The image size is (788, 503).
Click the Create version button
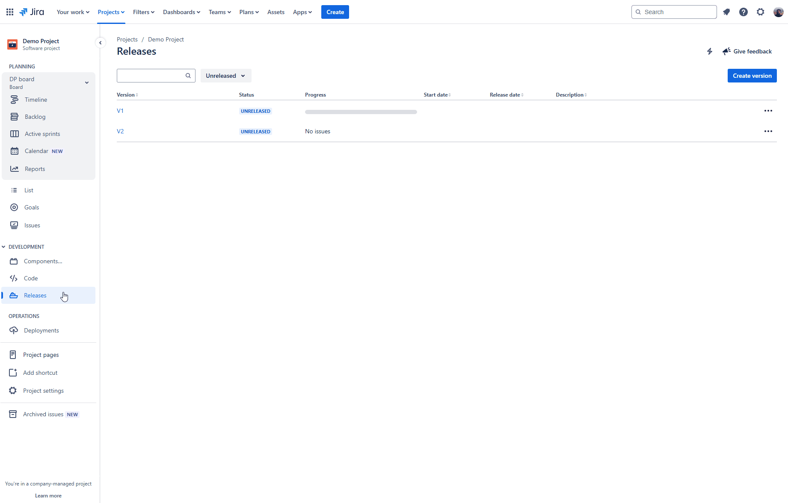[x=752, y=75]
